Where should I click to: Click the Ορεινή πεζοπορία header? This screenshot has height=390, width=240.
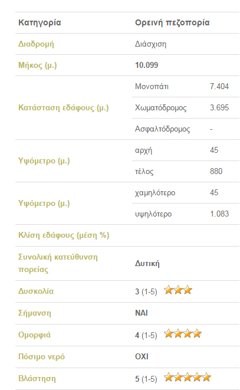(x=172, y=22)
